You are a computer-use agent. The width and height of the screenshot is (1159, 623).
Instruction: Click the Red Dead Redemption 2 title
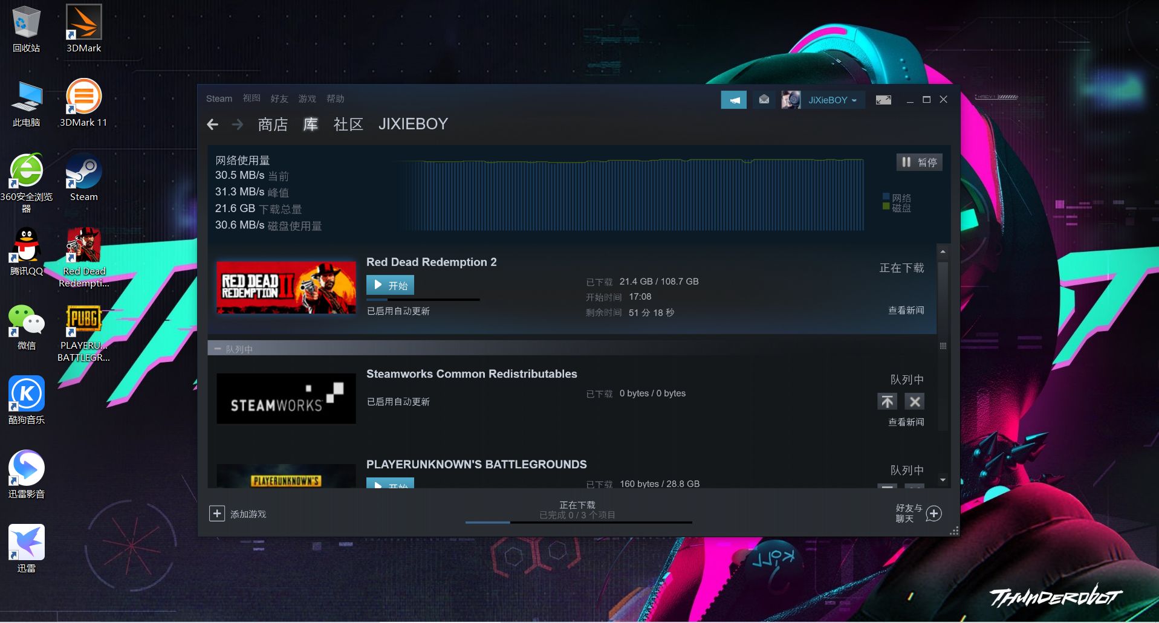[x=431, y=262]
